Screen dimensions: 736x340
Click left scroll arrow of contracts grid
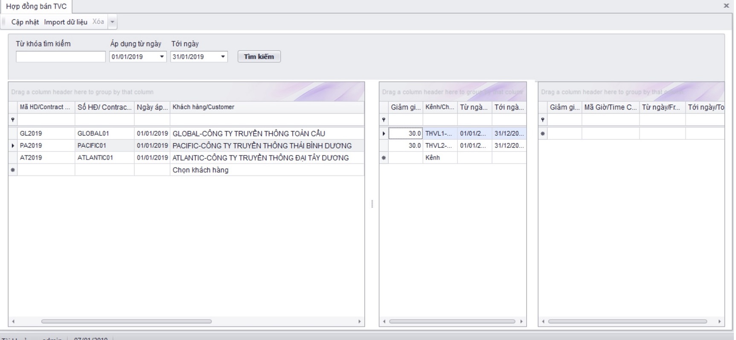pos(13,321)
